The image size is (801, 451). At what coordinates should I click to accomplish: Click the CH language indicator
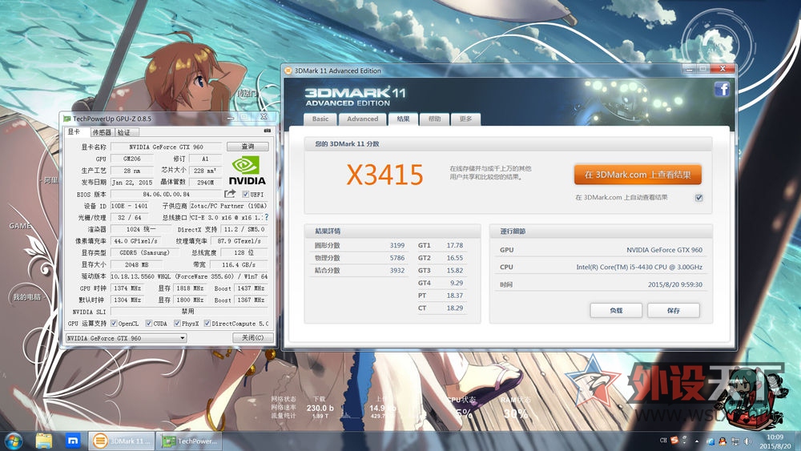(x=663, y=440)
